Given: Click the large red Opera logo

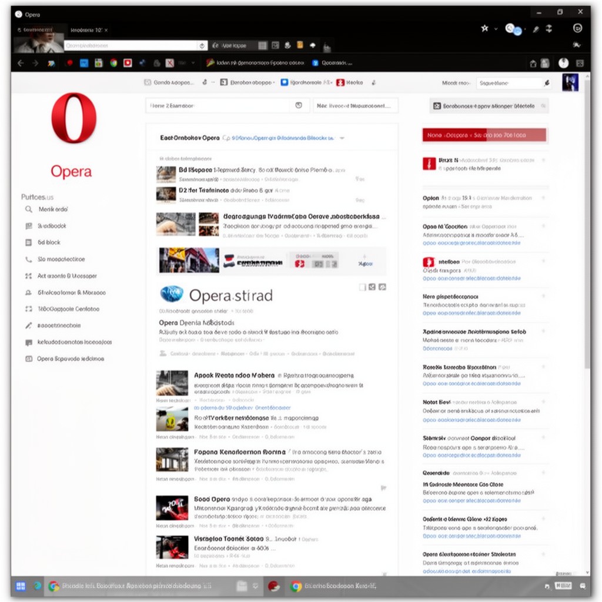Looking at the screenshot, I should [73, 118].
